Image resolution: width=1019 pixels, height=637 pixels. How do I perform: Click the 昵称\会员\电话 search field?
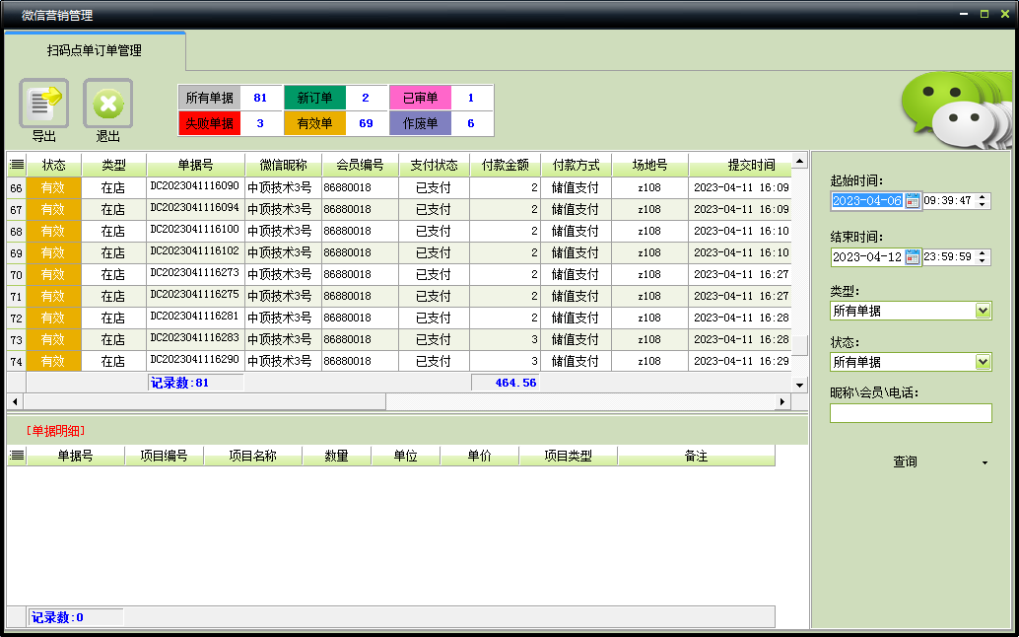911,413
